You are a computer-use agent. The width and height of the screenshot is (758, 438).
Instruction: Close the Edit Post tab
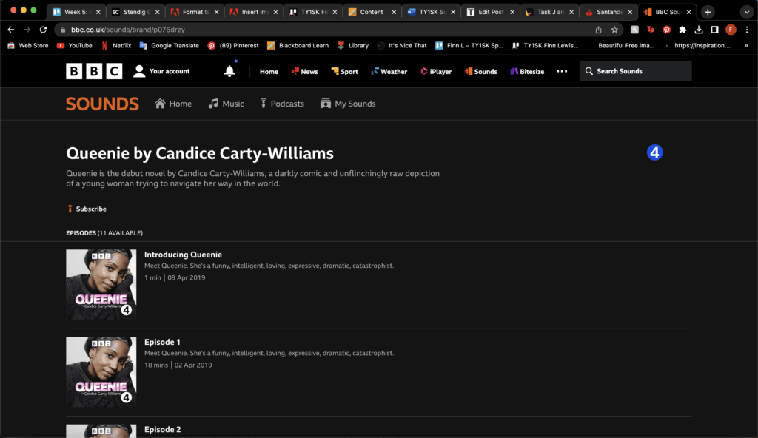pos(512,12)
